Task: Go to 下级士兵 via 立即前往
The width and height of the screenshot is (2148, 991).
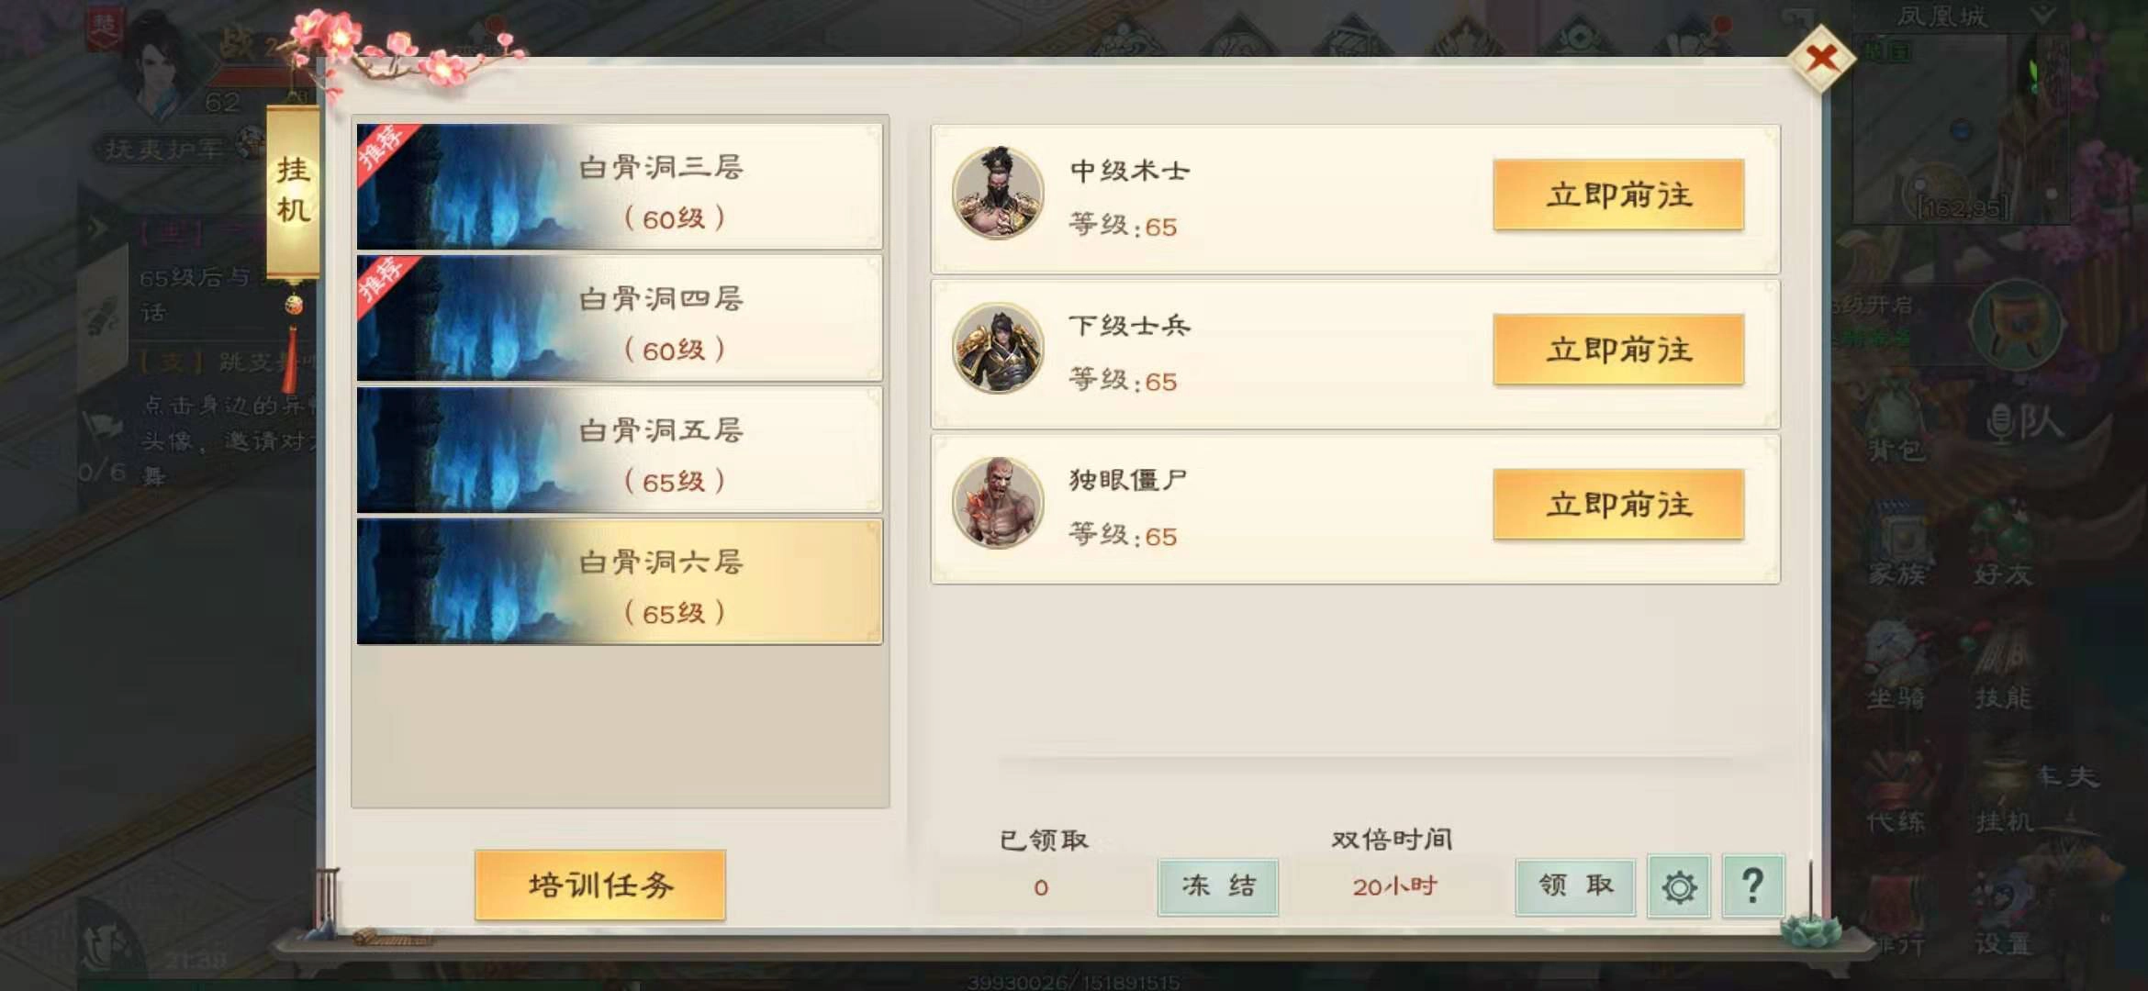Action: pos(1618,350)
